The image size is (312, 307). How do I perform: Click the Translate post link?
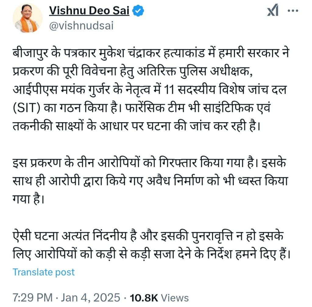[44, 272]
